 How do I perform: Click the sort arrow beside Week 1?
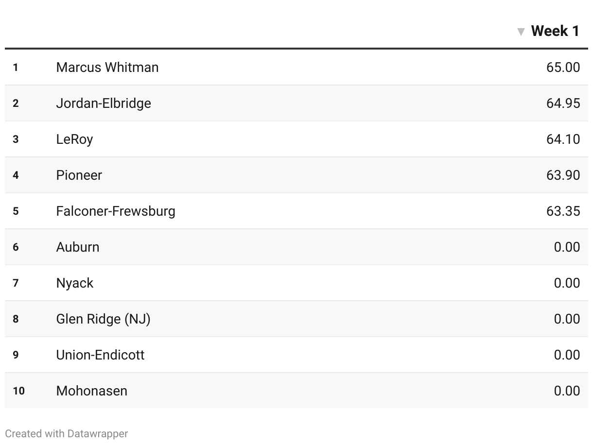521,32
